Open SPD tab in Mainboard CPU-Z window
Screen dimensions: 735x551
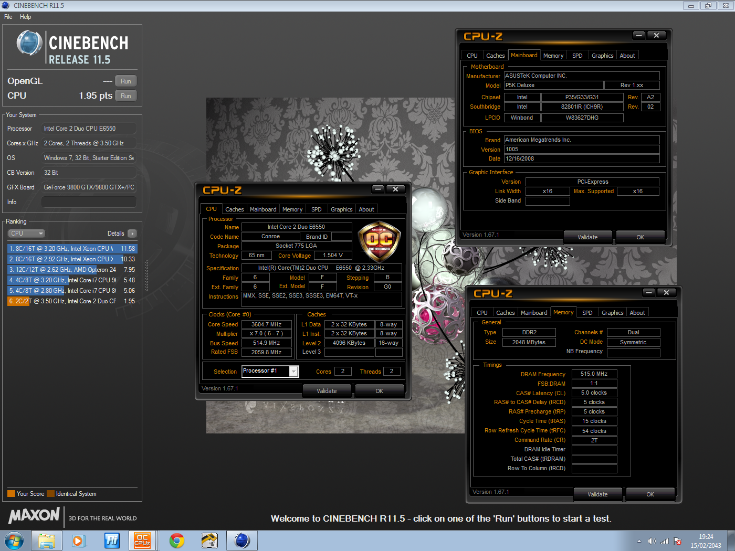click(577, 56)
